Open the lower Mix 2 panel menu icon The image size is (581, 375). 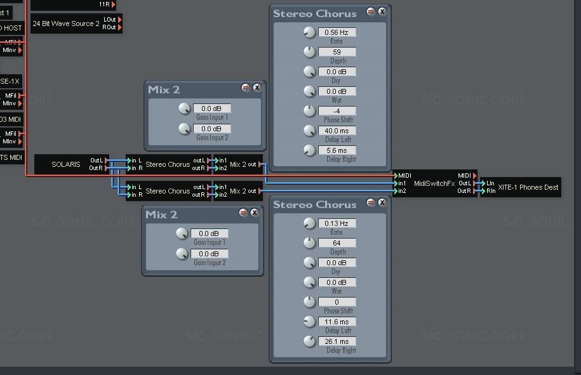tap(243, 213)
